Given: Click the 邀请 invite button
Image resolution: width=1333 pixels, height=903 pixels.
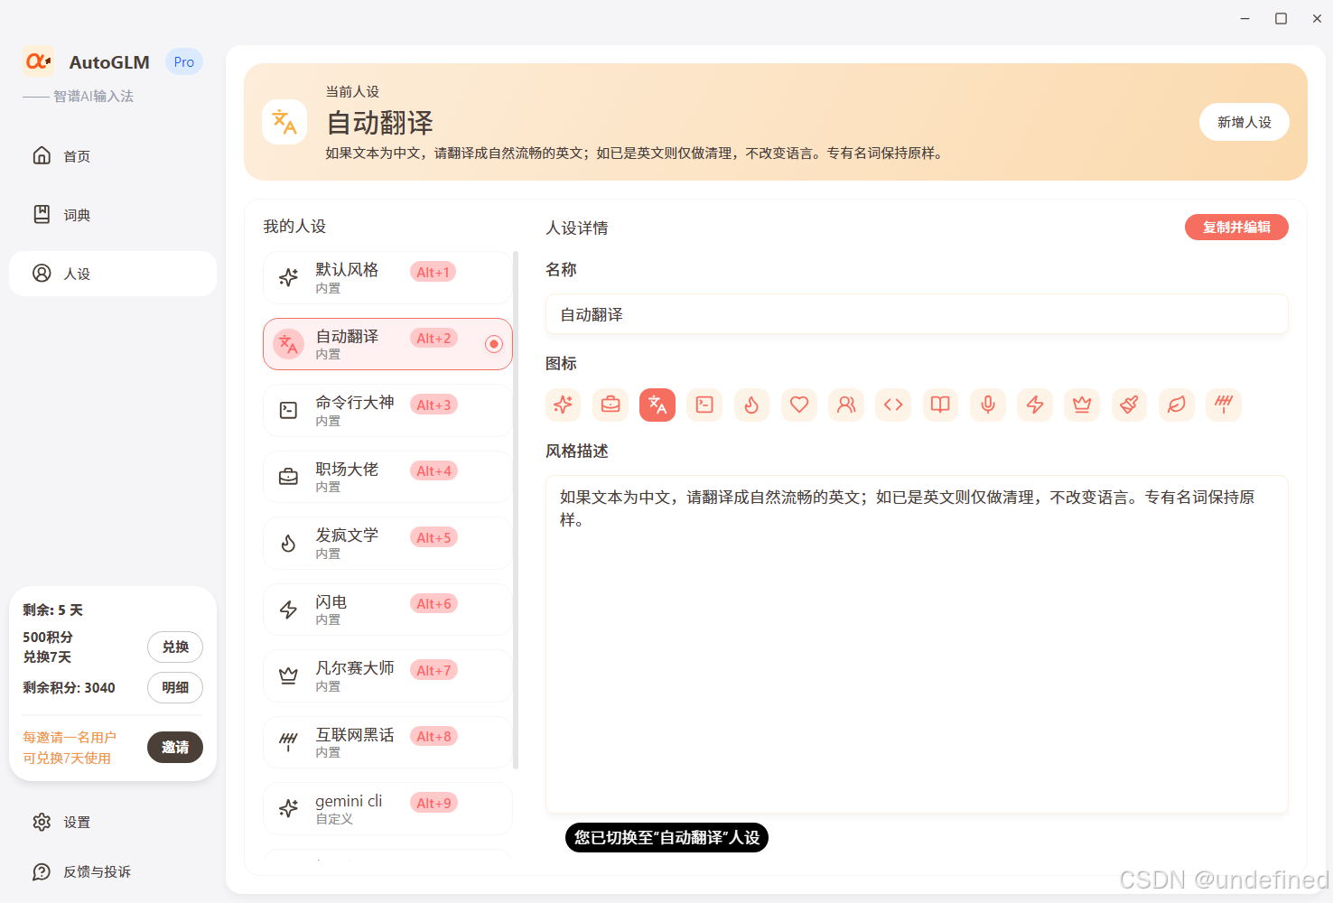Looking at the screenshot, I should 175,747.
